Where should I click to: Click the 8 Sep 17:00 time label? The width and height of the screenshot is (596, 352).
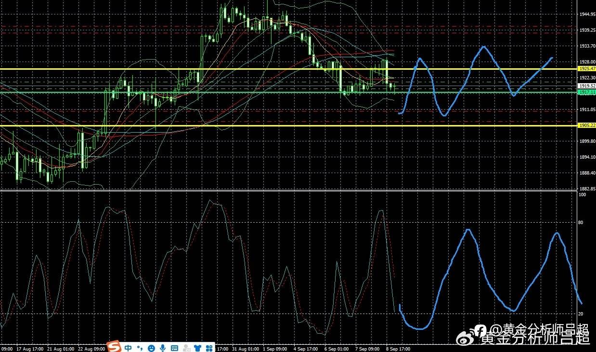[x=399, y=349]
